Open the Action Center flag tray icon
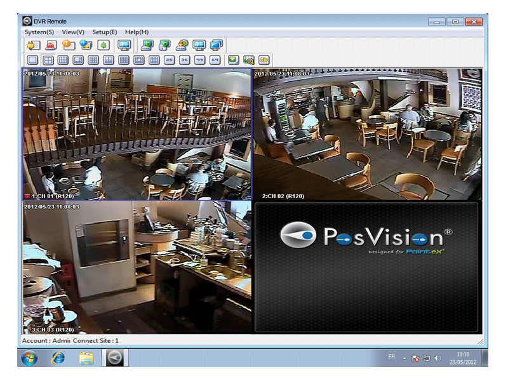 (415, 358)
